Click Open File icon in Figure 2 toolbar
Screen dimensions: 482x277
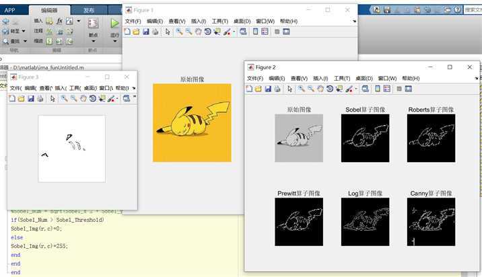259,89
